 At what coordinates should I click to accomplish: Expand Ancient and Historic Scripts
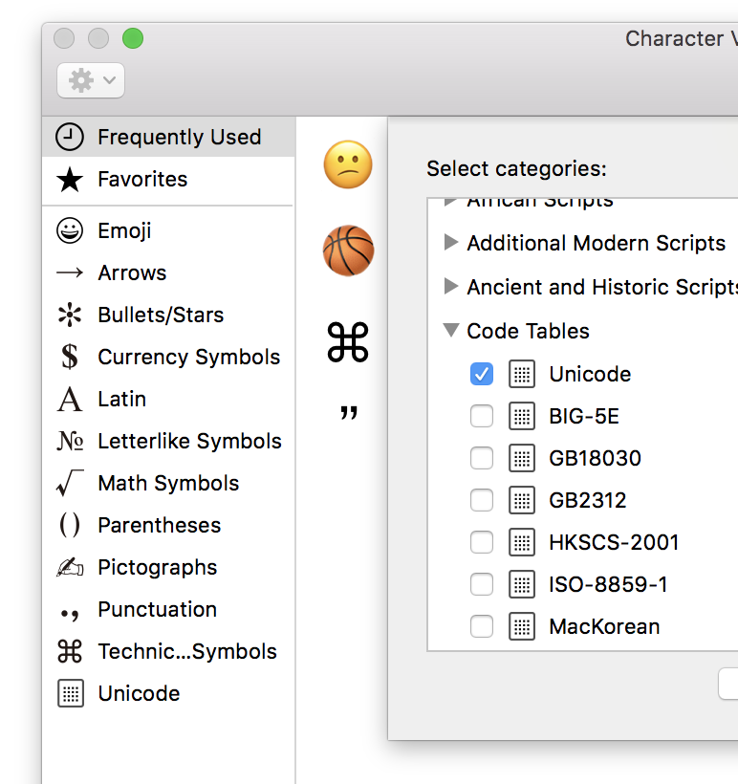pyautogui.click(x=451, y=287)
